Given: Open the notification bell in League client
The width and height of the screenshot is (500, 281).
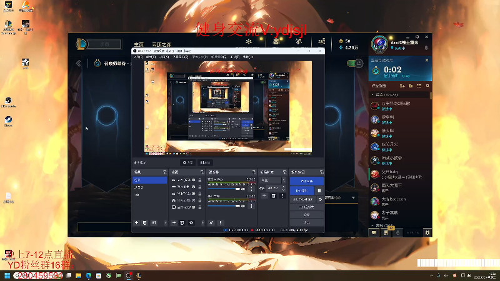Looking at the screenshot, I should (x=426, y=48).
